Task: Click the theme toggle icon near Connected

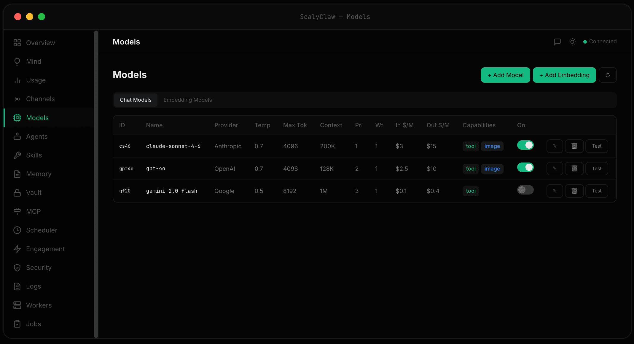Action: [x=572, y=42]
